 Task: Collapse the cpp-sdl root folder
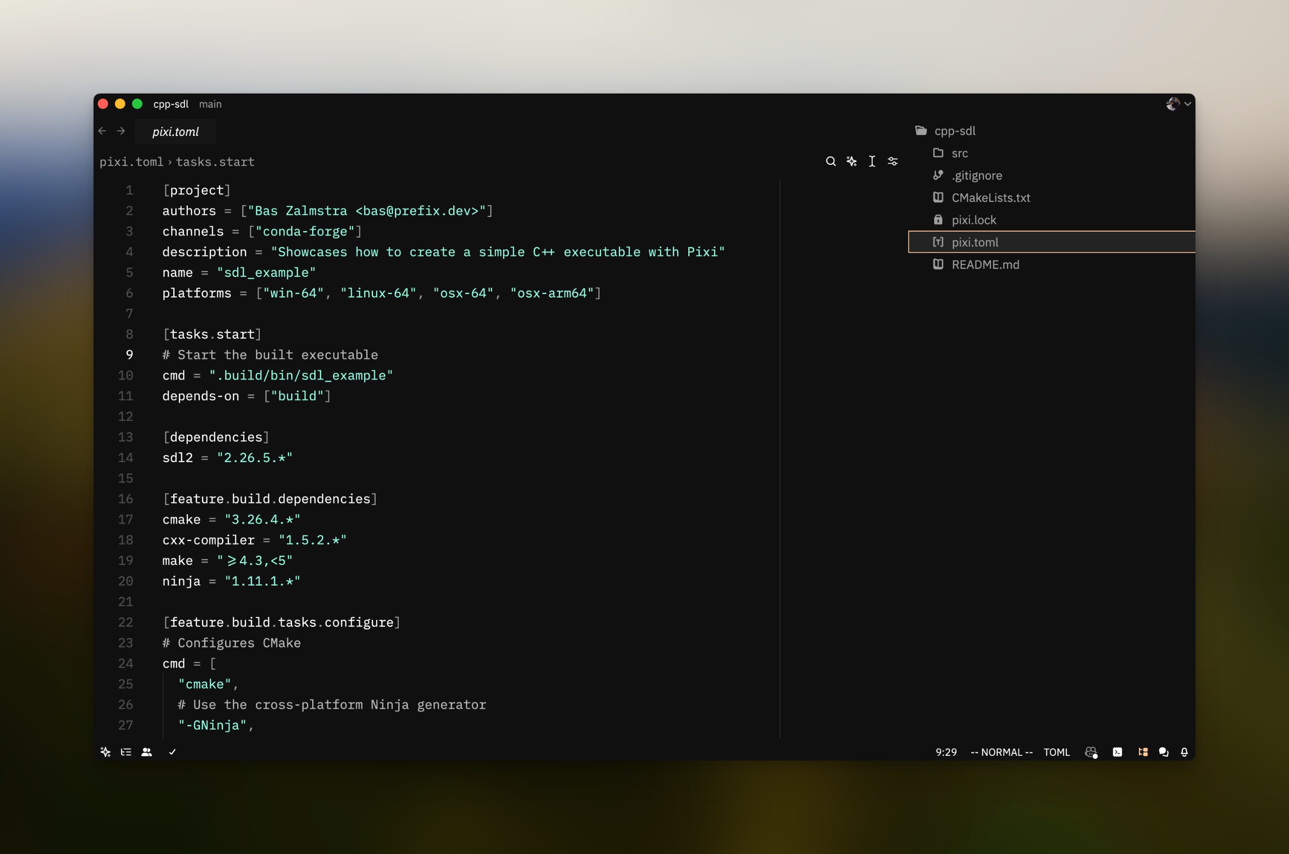pyautogui.click(x=954, y=131)
